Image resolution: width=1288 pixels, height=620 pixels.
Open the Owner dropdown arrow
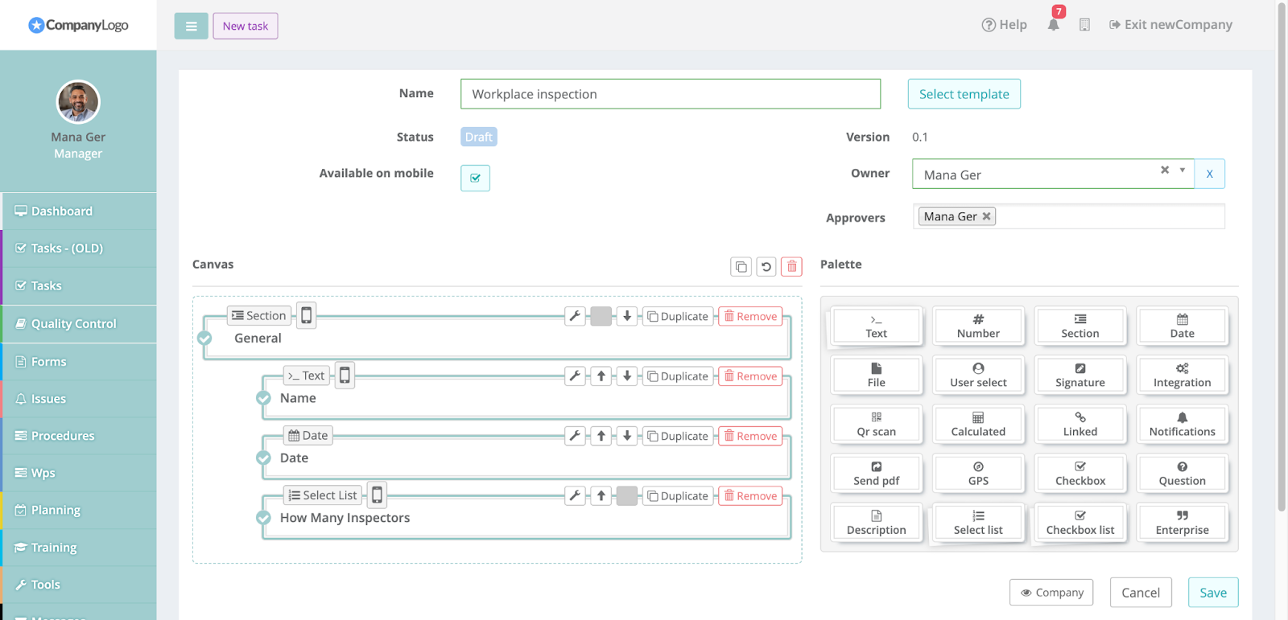click(x=1182, y=170)
